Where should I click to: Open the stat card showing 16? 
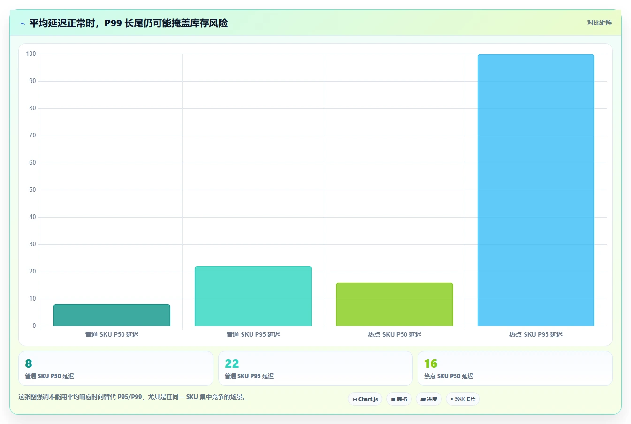point(515,368)
